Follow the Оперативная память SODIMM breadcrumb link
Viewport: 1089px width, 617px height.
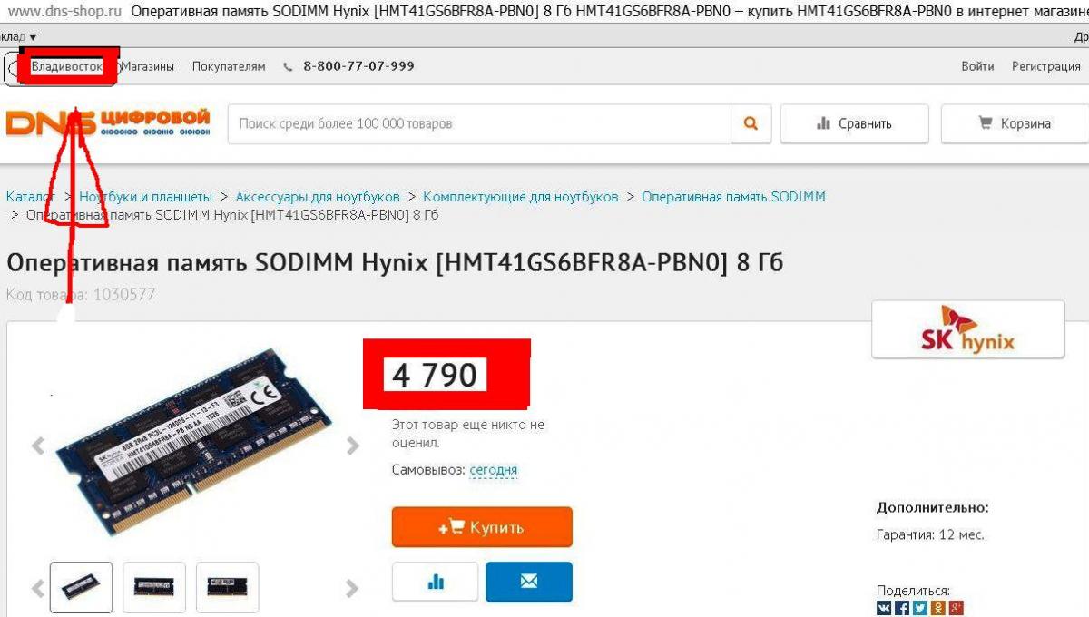coord(733,197)
